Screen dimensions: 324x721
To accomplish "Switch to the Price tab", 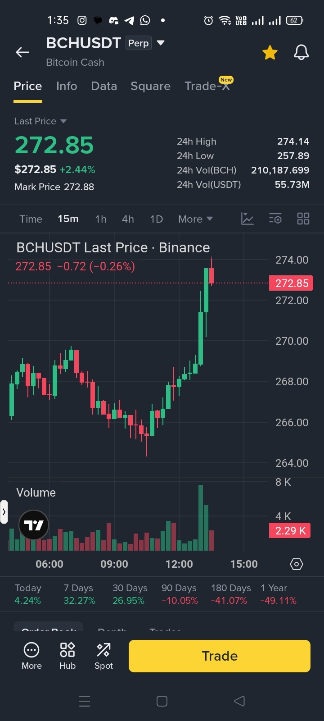I will pos(28,86).
